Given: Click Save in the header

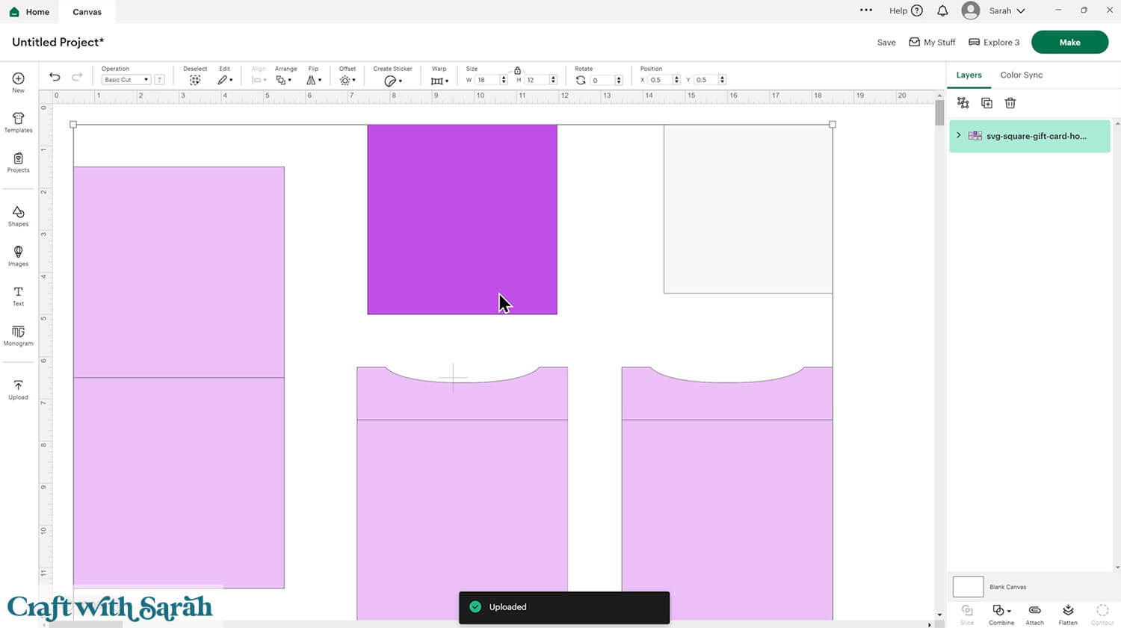Looking at the screenshot, I should click(886, 43).
